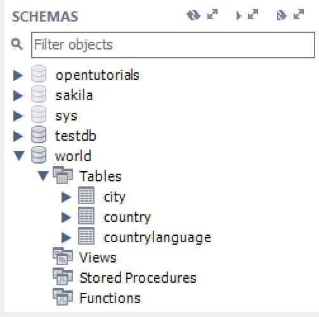The image size is (319, 317).
Task: Select the countrylanguage table name
Action: [x=157, y=238]
